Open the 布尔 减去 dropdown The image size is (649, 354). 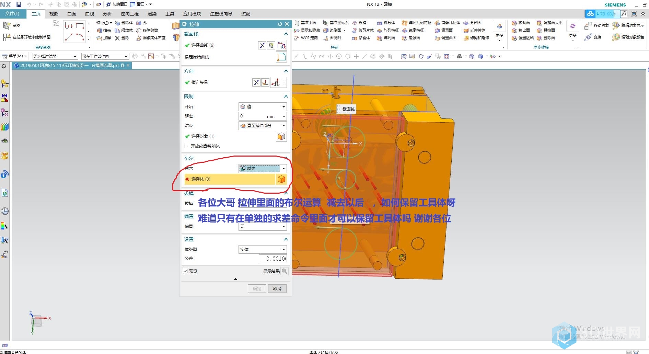pyautogui.click(x=263, y=169)
